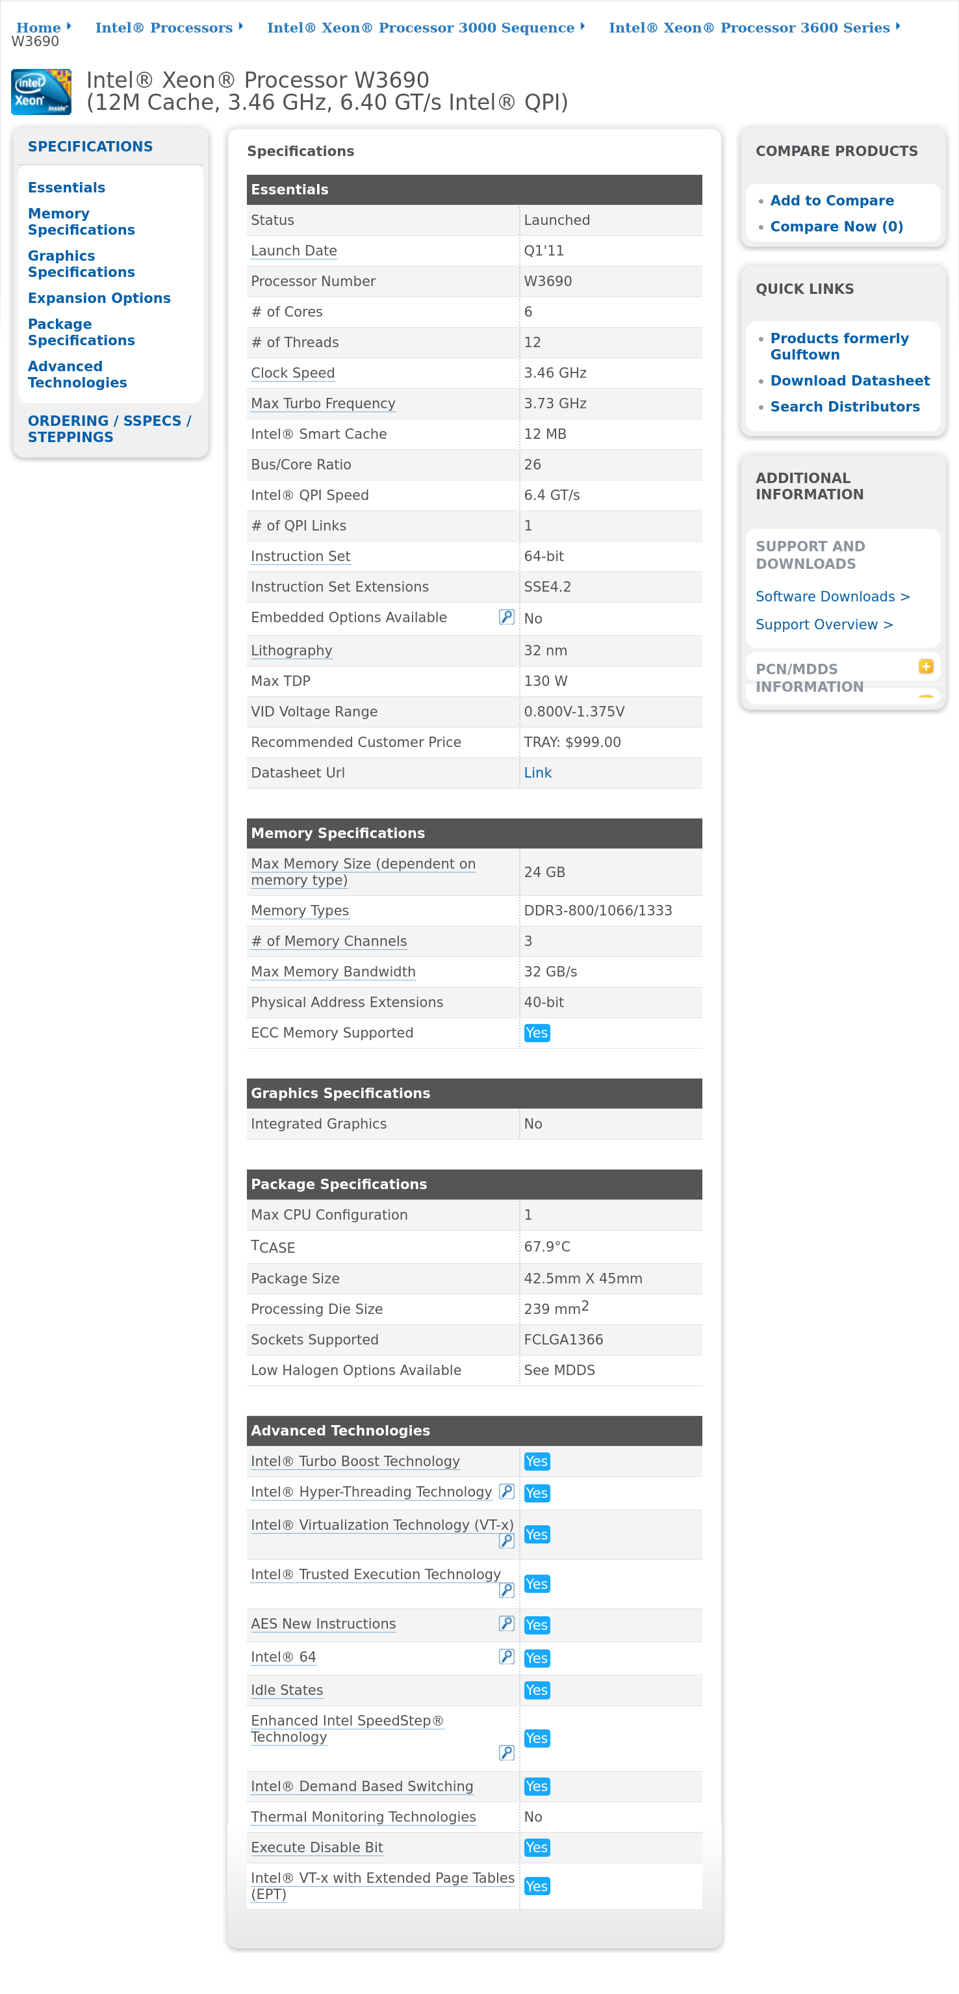Click the Intel Xeon inside logo
959x1994 pixels.
pyautogui.click(x=41, y=92)
